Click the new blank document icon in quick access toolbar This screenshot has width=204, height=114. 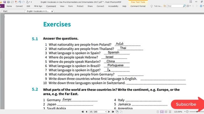16,2
